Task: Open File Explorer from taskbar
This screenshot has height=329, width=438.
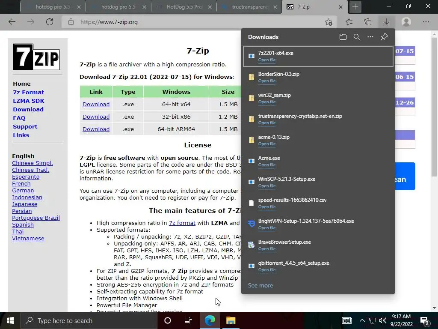Action: coord(231,320)
